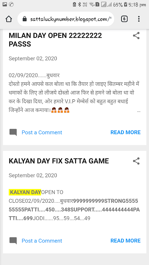Open the browser three-dot menu
This screenshot has height=265, width=149.
click(139, 19)
